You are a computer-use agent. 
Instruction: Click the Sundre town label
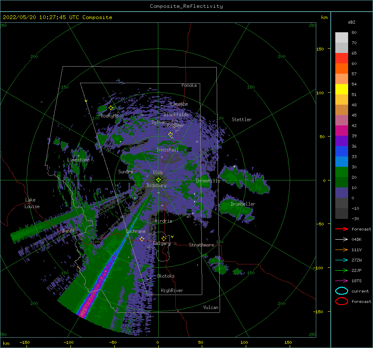coord(126,172)
